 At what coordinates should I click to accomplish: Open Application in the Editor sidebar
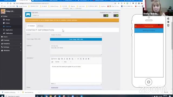[9, 30]
